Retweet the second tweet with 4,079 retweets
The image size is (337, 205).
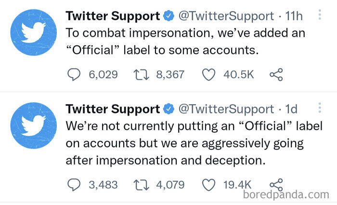pos(140,184)
